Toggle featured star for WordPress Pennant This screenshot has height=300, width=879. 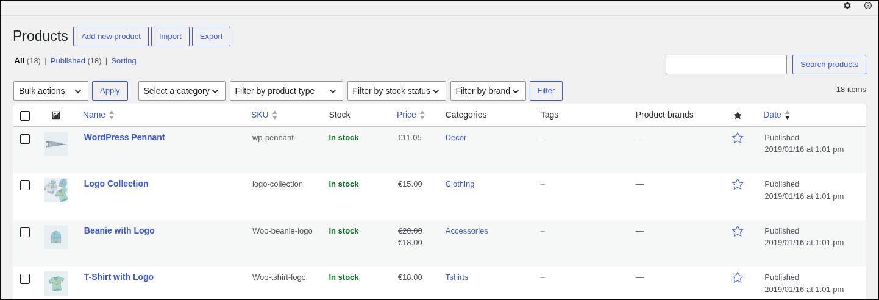pos(738,138)
